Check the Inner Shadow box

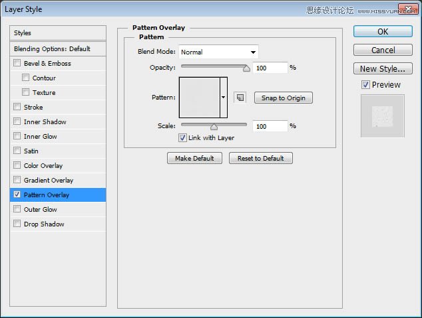[x=17, y=121]
